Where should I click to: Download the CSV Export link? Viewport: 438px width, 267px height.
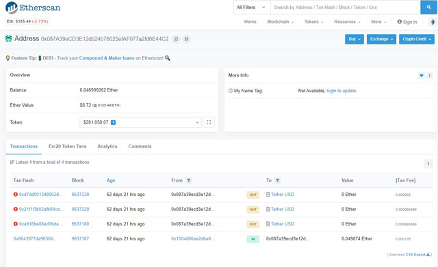pos(415,255)
